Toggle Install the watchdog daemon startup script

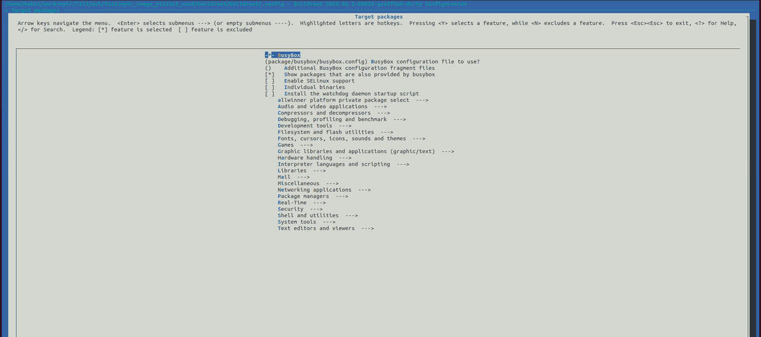[342, 94]
